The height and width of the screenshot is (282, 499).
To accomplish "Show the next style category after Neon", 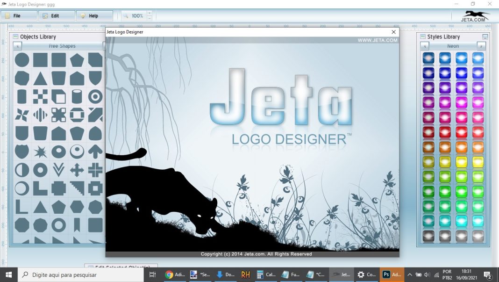I will (481, 46).
